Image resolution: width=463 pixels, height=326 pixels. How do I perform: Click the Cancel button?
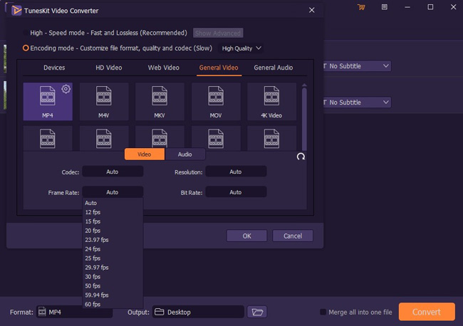pos(293,236)
